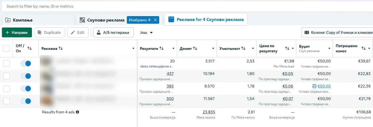The height and width of the screenshot is (127, 373).
Task: Click the total spent €106,68
Action: 363,112
